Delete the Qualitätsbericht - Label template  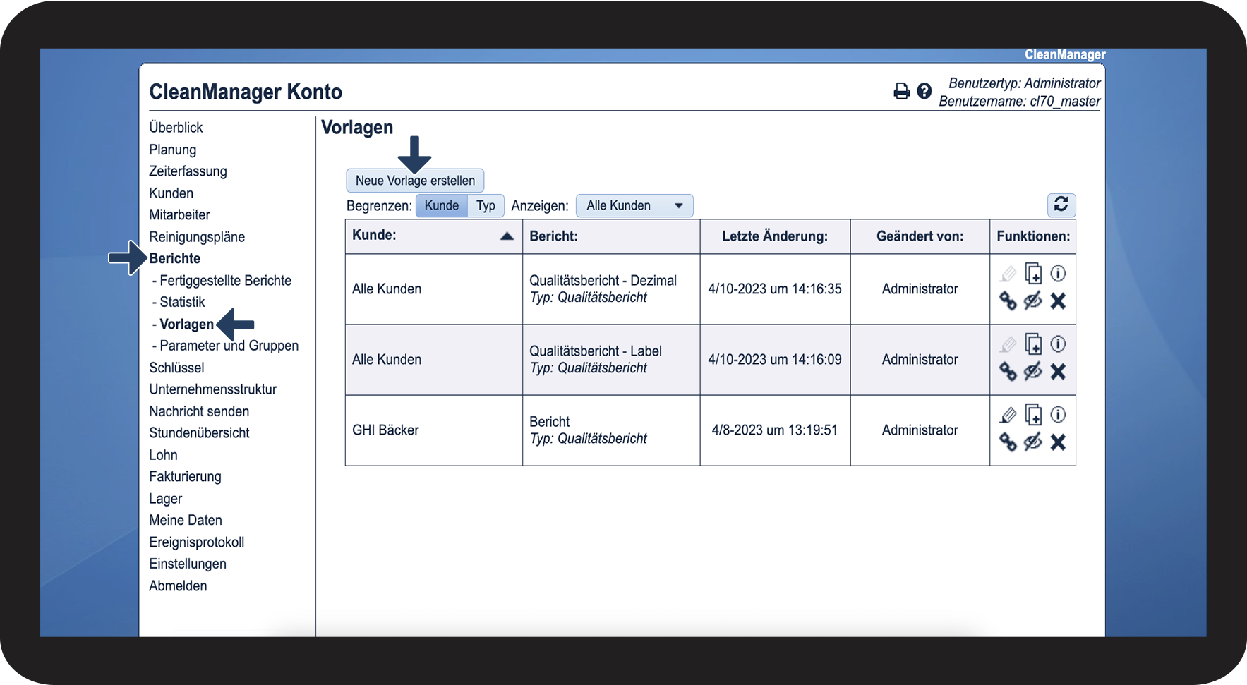click(x=1058, y=372)
